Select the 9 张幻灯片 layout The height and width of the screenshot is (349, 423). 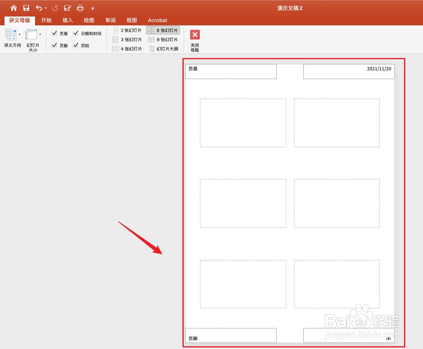click(x=163, y=40)
